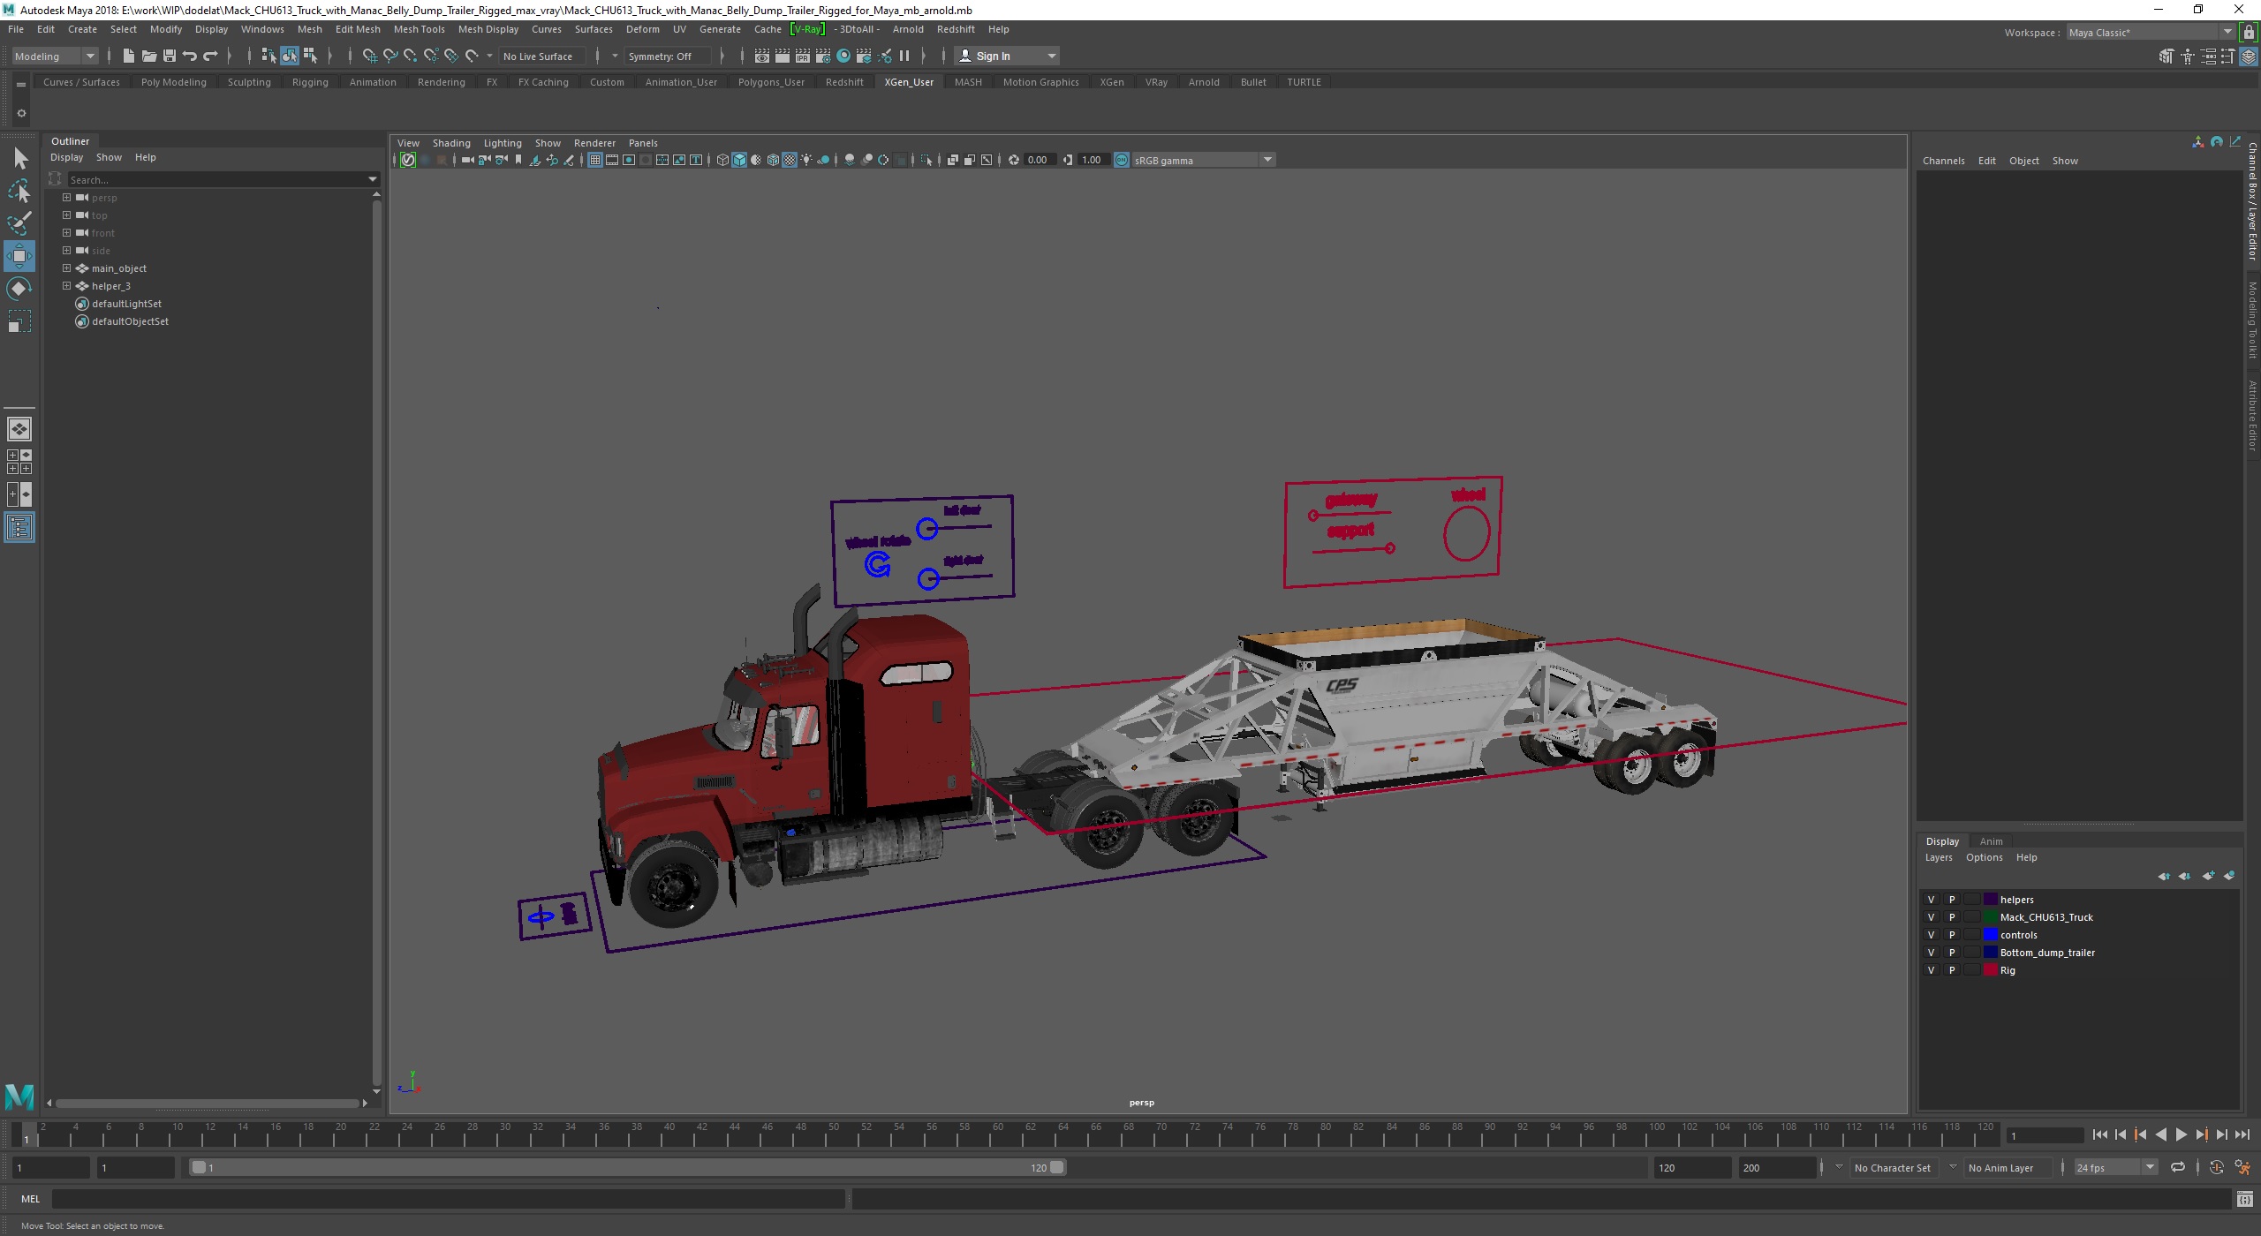
Task: Undo the last action
Action: point(189,56)
